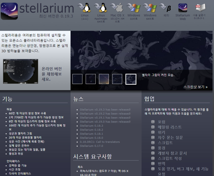This screenshot has width=214, height=176.
Task: Open Stellarium 0.18.1 news link
Action: [91, 134]
